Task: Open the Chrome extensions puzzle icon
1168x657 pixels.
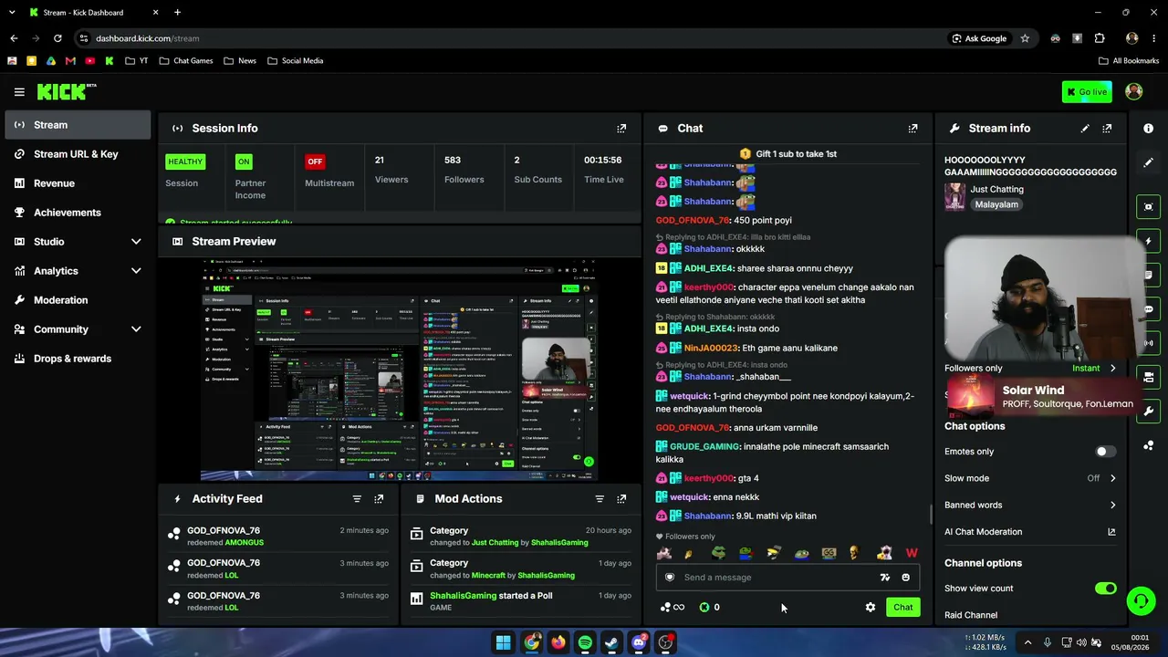Action: point(1100,38)
